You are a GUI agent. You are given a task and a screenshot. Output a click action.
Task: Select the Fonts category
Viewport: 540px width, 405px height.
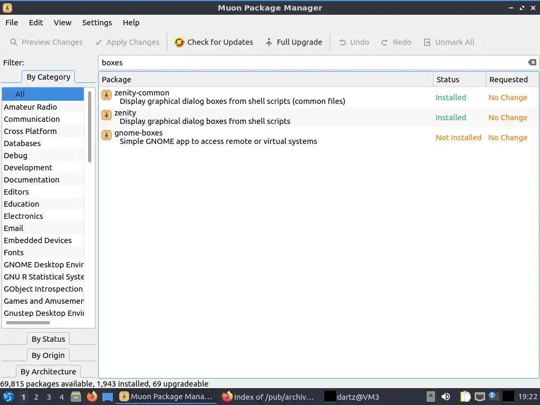pos(43,253)
